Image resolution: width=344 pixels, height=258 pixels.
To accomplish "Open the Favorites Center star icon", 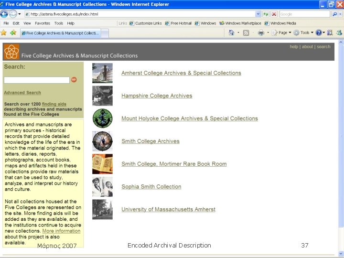I will [4, 33].
